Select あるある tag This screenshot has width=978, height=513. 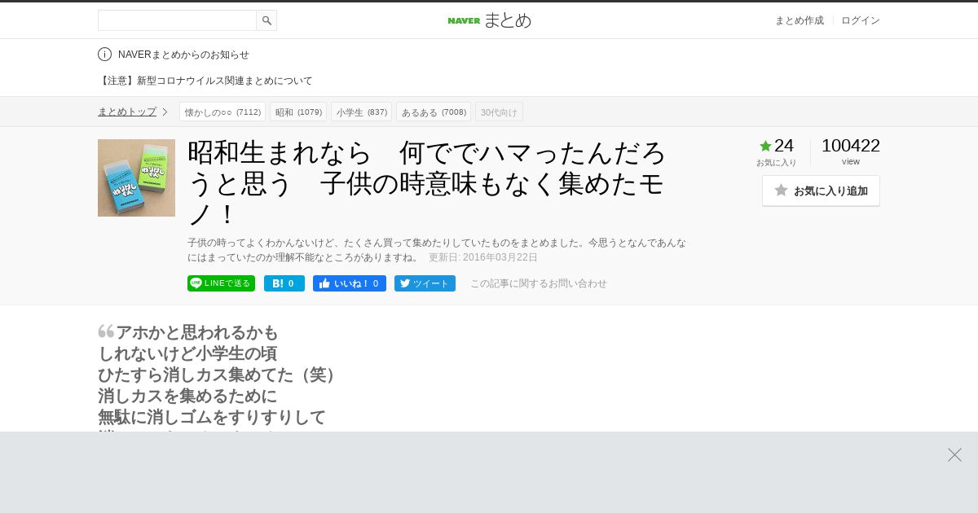tap(434, 112)
